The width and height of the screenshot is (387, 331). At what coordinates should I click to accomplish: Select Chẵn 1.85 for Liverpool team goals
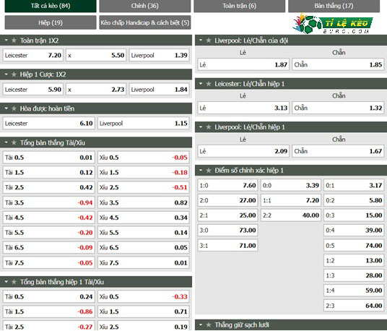point(338,65)
